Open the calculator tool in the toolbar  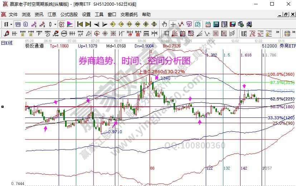click(x=216, y=24)
